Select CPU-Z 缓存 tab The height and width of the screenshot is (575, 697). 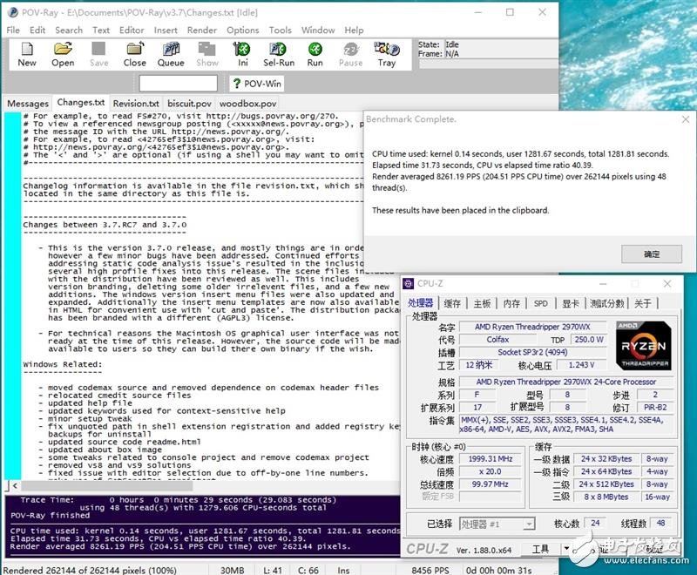point(452,303)
